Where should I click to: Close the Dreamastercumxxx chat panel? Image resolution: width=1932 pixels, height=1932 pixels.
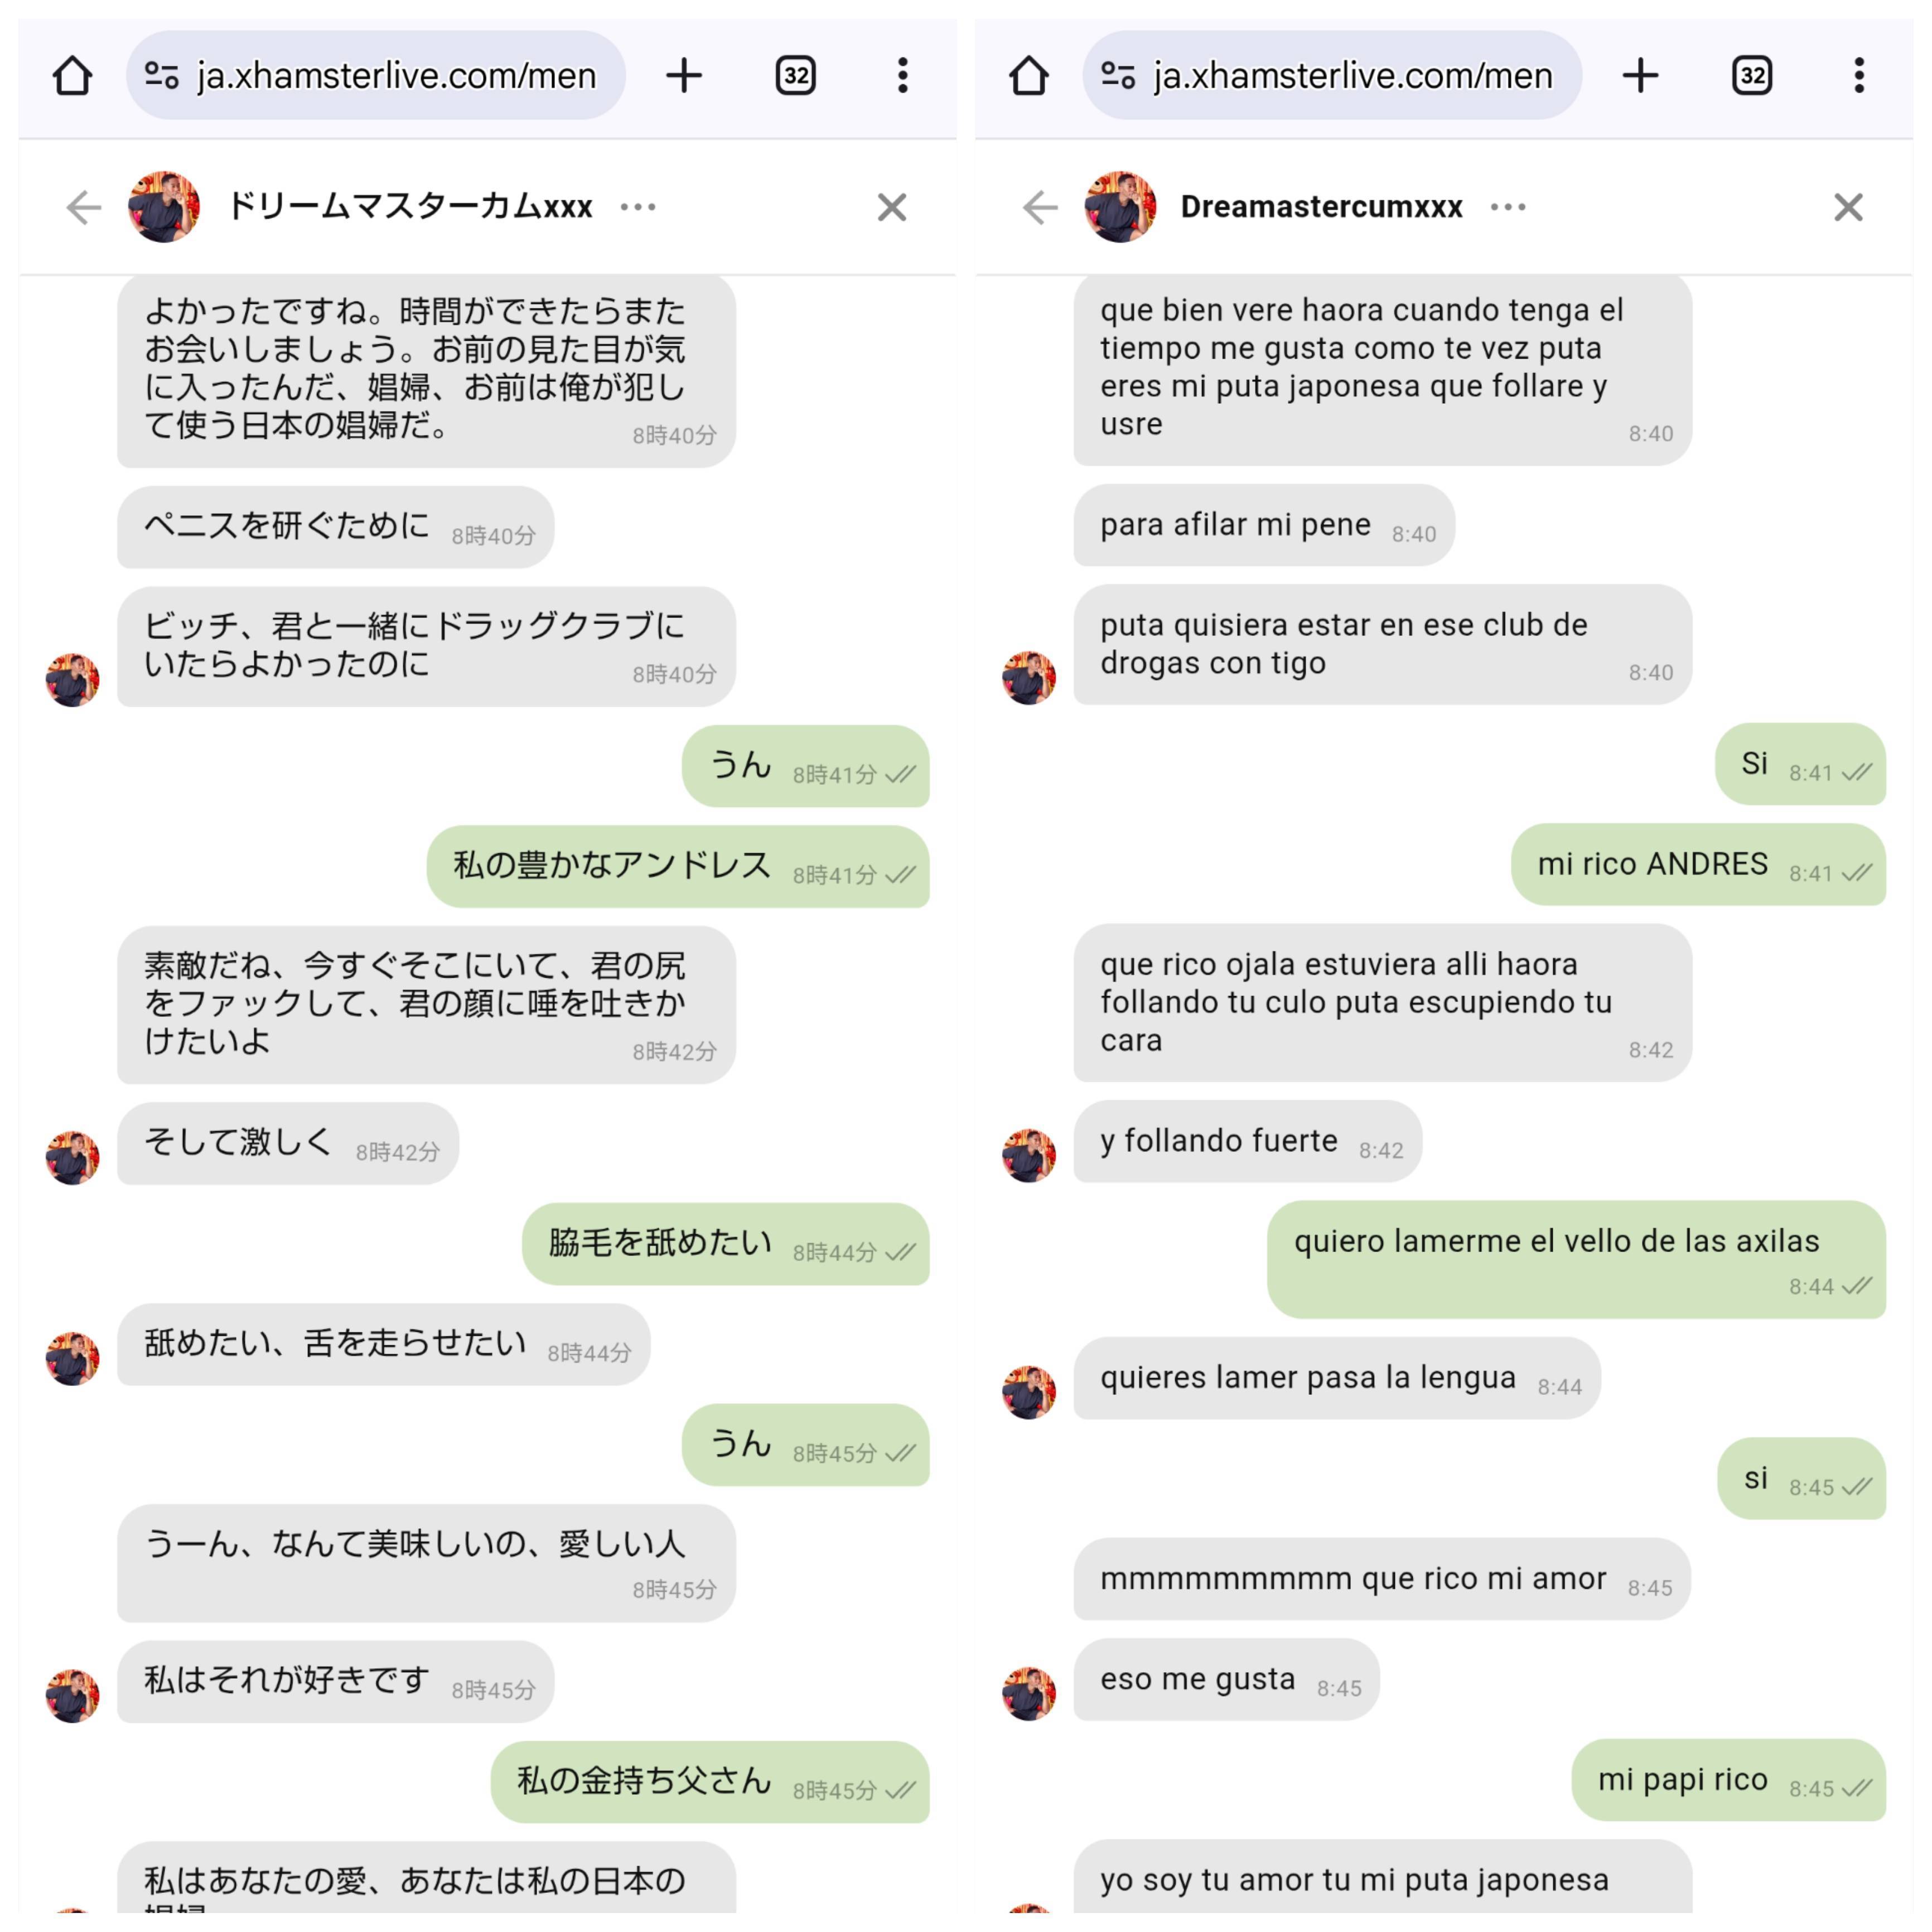tap(1848, 207)
